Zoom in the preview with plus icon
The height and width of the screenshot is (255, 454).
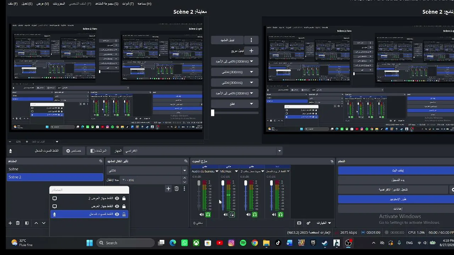27,142
